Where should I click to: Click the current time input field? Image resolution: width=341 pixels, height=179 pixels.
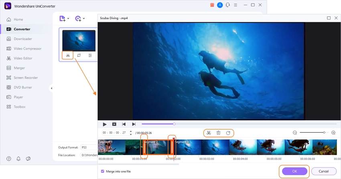pyautogui.click(x=115, y=133)
